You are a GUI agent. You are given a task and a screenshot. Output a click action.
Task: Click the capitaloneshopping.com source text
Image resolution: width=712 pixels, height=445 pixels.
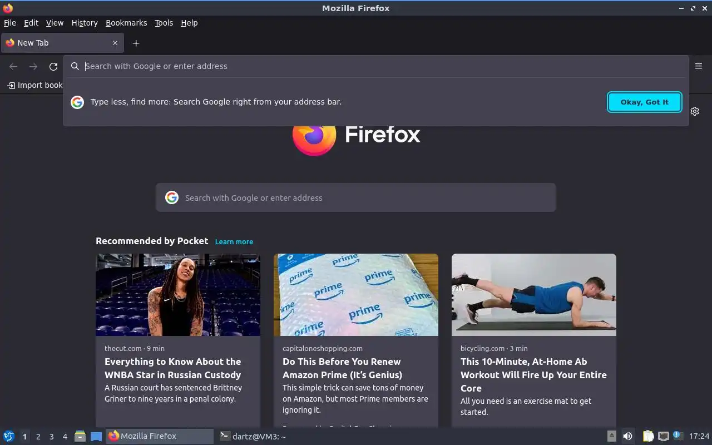tap(323, 348)
